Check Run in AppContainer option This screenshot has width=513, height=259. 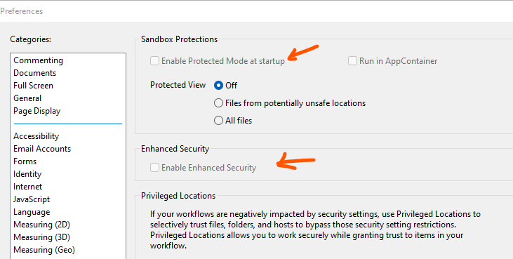[x=352, y=61]
